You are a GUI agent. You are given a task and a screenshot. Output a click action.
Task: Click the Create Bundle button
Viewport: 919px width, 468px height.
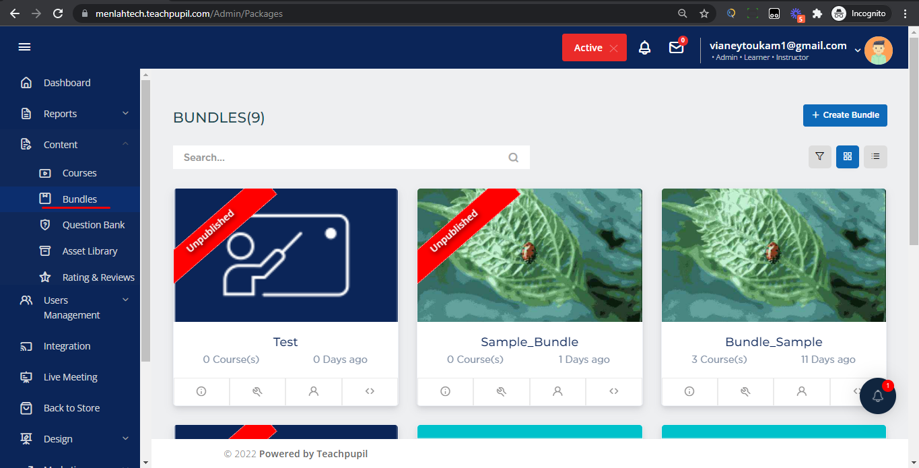point(845,115)
